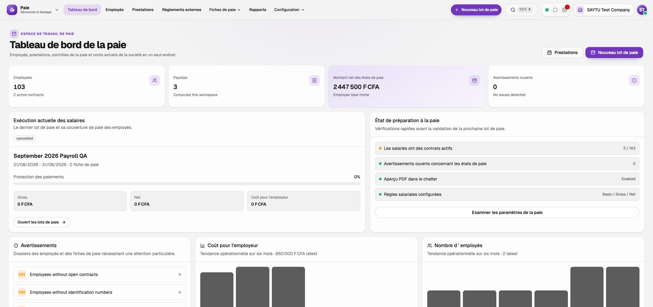The height and width of the screenshot is (307, 653).
Task: Expand the Paie app switcher chevron
Action: [57, 10]
